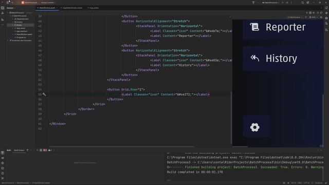The width and height of the screenshot is (329, 185).
Task: Open the Git tool window icon at bottom-left
Action: pyautogui.click(x=3, y=178)
